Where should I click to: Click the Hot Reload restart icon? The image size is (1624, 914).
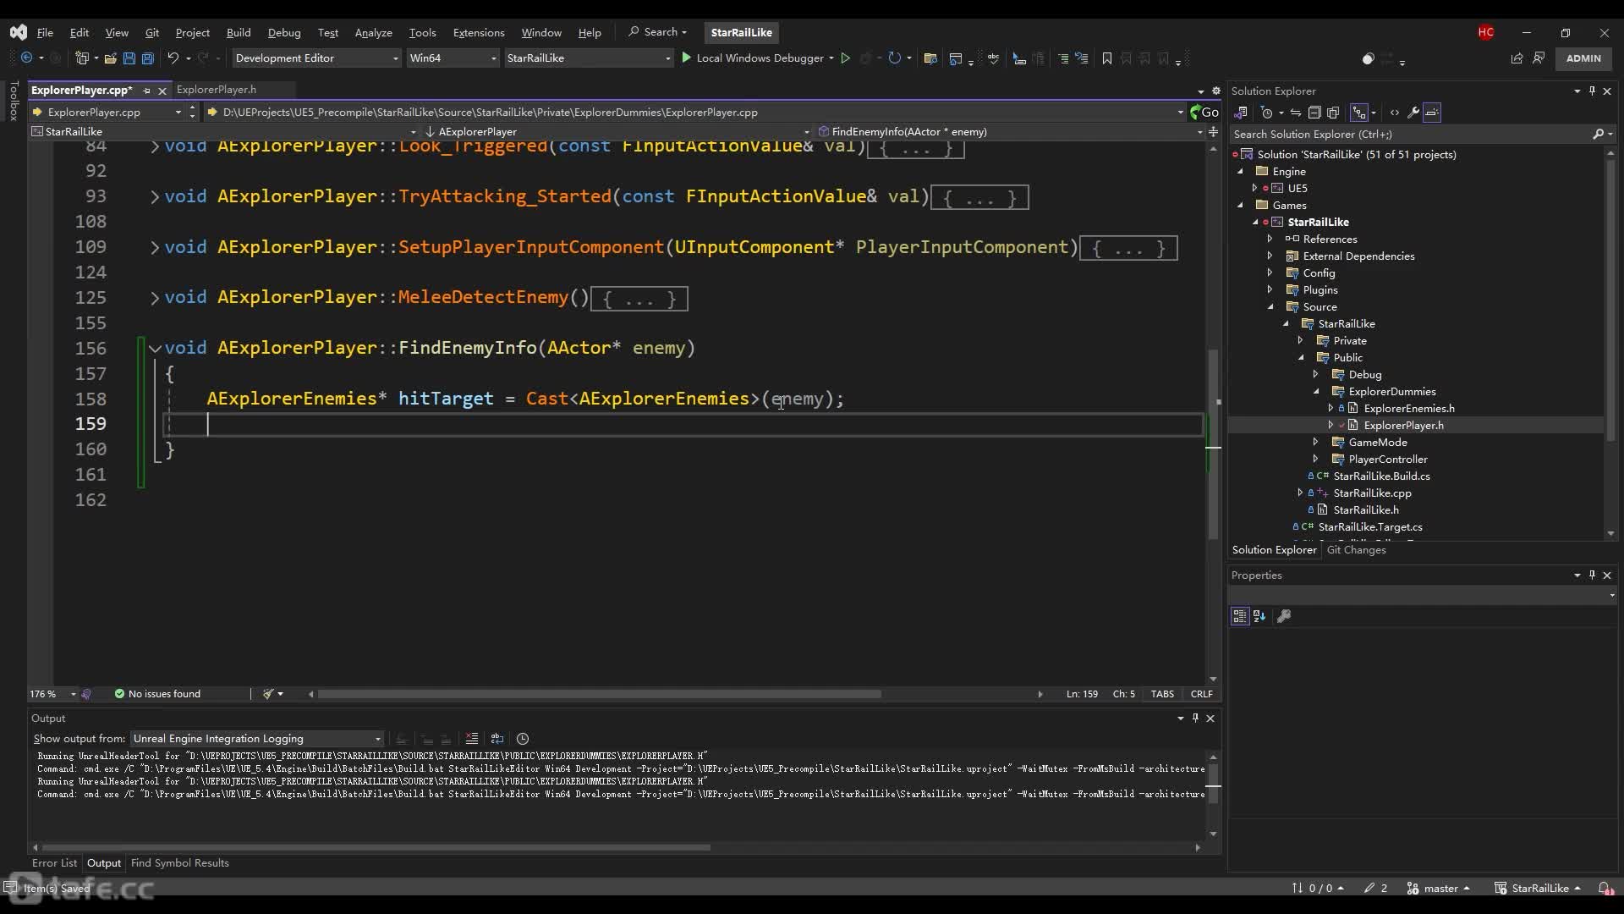coord(894,58)
